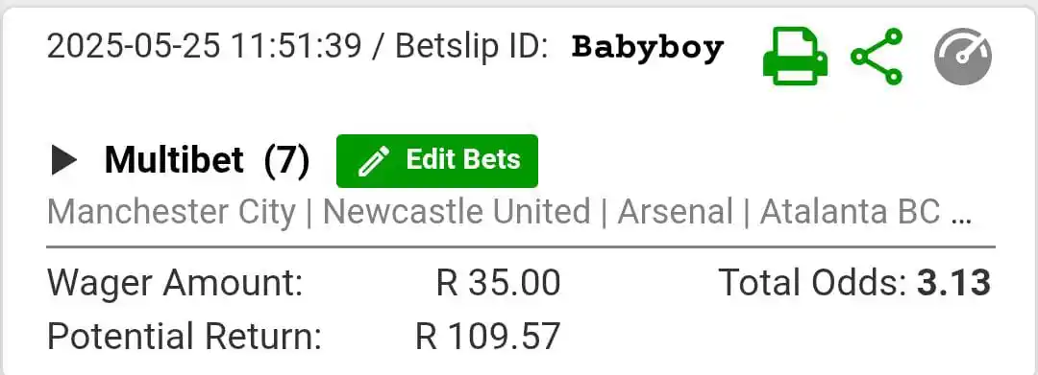
Task: Click the Potential Return label
Action: pos(184,336)
